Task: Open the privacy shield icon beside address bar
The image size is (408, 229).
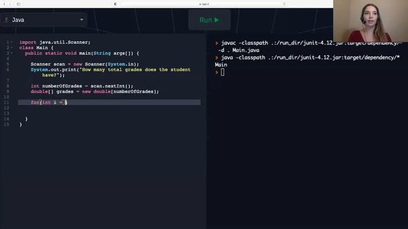Action: click(115, 4)
